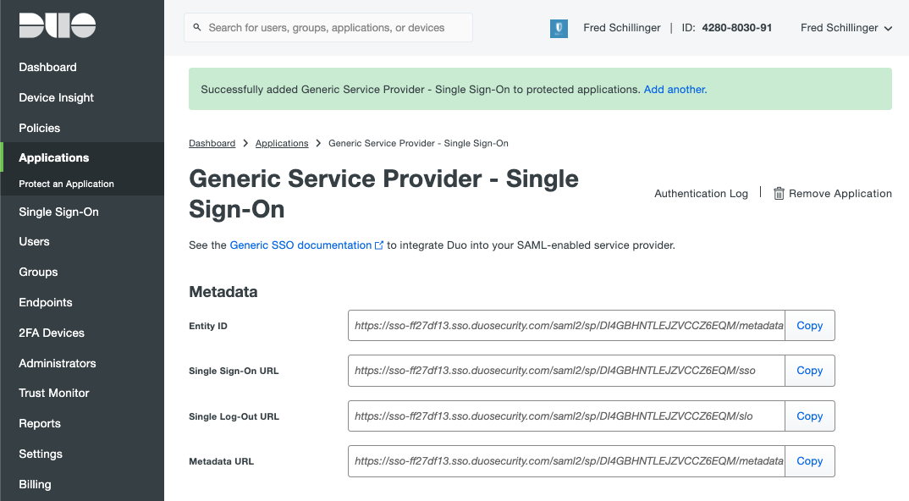Navigate to Applications breadcrumb link
909x501 pixels.
tap(282, 143)
